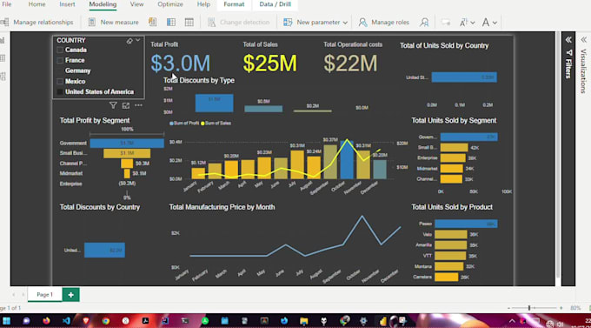The width and height of the screenshot is (591, 328).
Task: Add a new page with plus button
Action: [71, 295]
